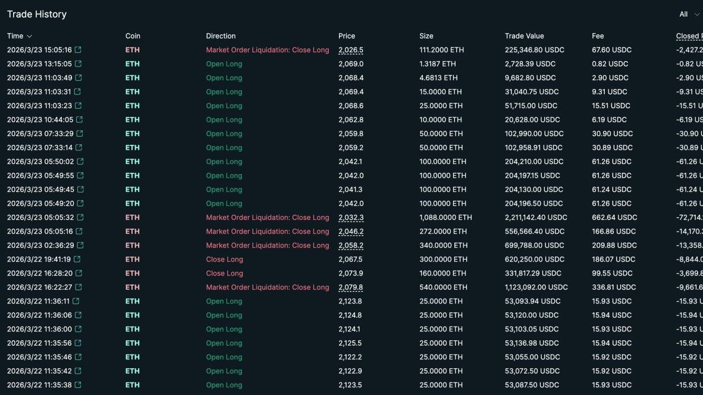The image size is (703, 395).
Task: Sort trades by Time column
Action: point(20,36)
